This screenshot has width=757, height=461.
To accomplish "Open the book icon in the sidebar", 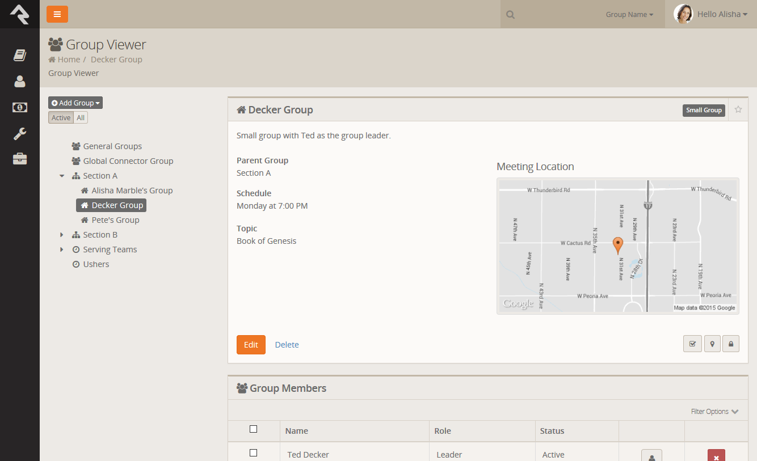I will click(20, 55).
